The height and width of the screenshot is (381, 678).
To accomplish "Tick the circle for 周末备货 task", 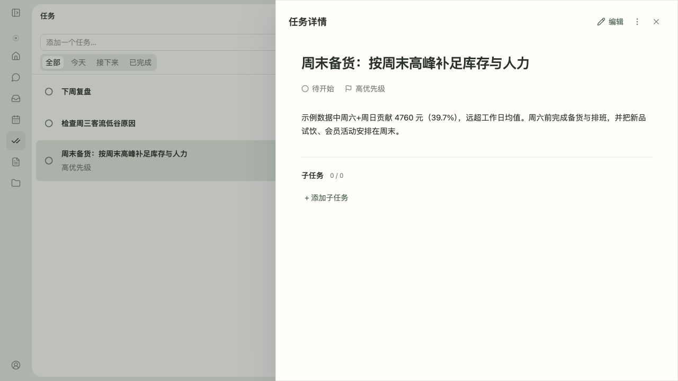I will (49, 160).
